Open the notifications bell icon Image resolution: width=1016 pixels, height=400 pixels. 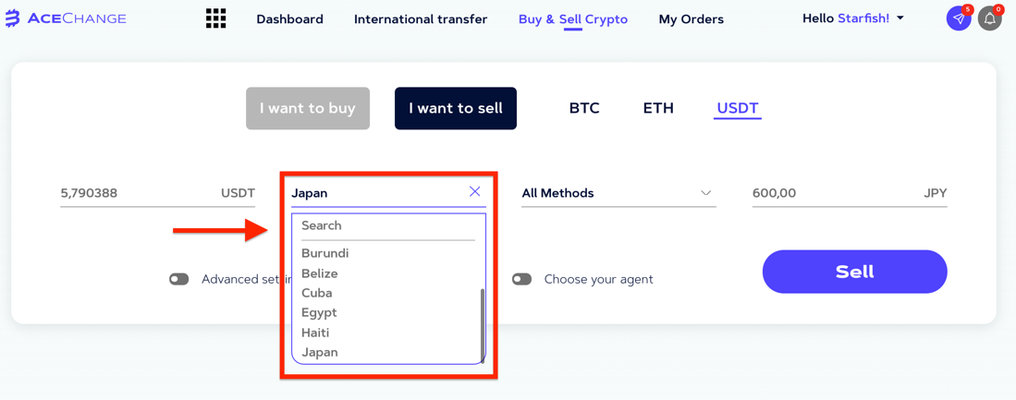point(989,18)
